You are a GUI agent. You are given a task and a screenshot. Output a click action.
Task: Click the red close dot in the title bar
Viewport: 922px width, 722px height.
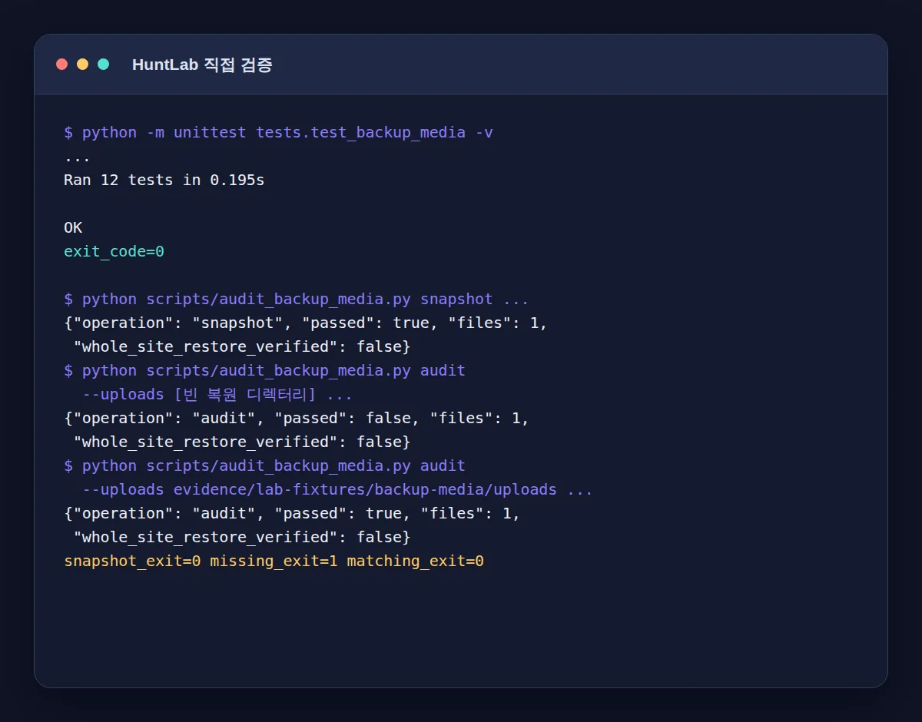pyautogui.click(x=62, y=65)
